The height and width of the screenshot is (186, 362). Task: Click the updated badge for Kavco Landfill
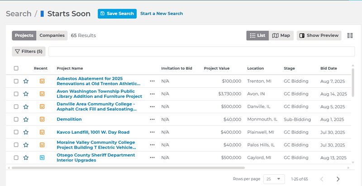(x=42, y=132)
